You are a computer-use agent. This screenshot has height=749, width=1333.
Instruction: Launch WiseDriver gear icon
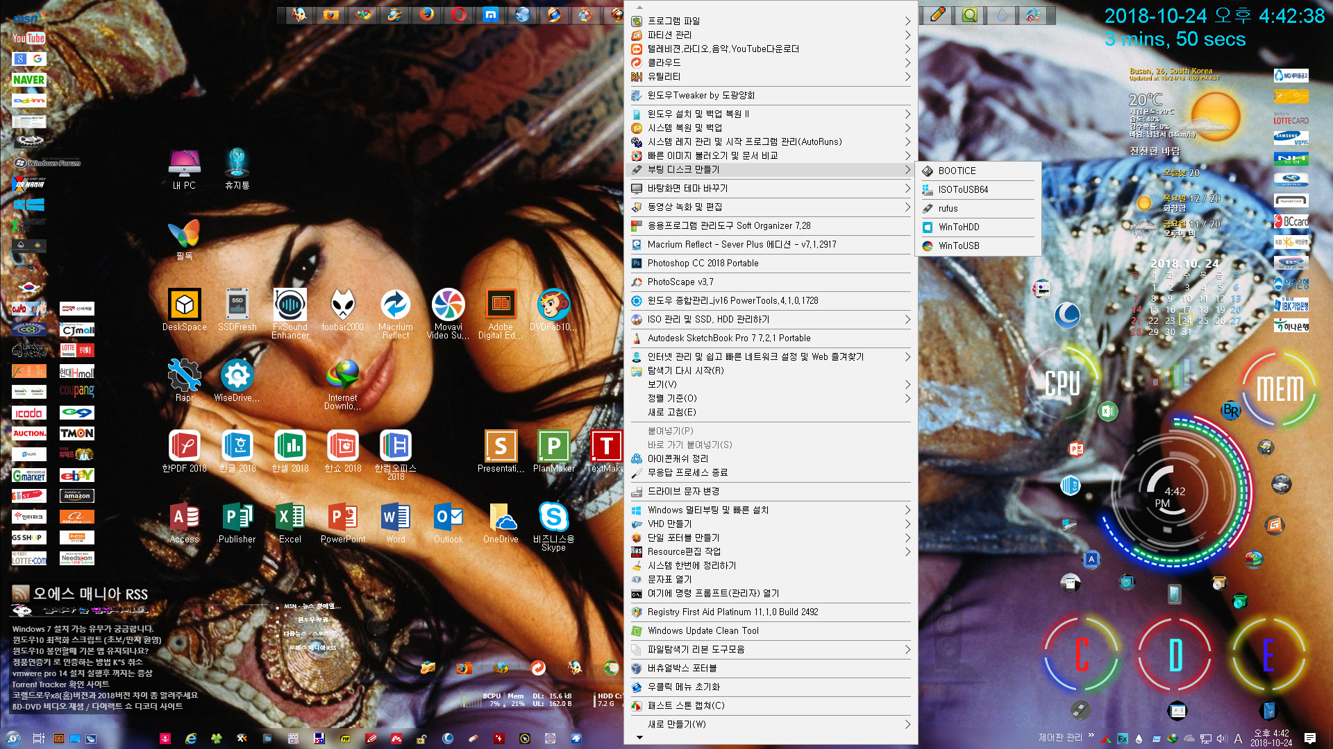(x=237, y=380)
